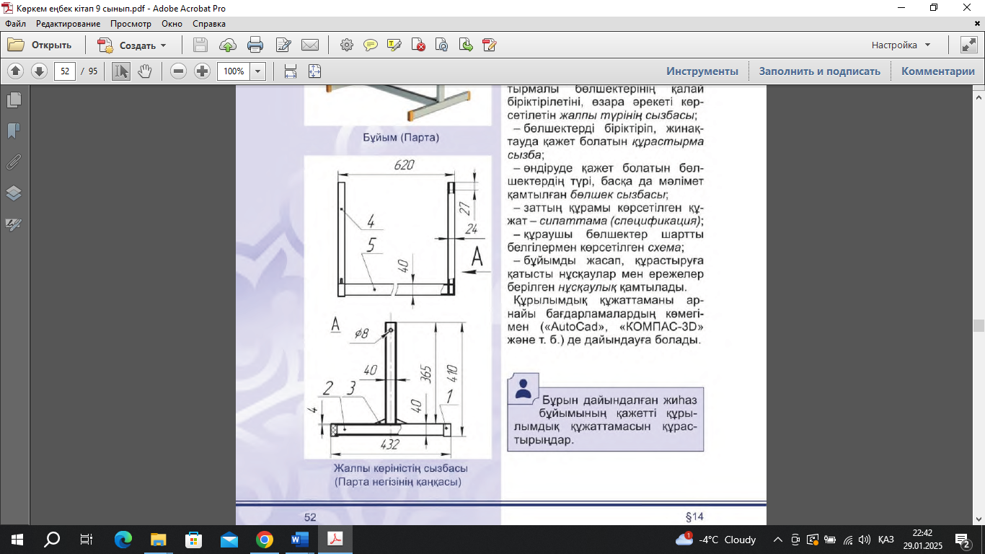Open the Окно menu
Viewport: 985px width, 554px height.
coord(172,24)
